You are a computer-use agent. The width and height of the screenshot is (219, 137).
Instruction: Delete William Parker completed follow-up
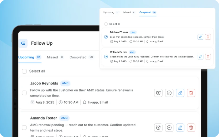pos(208,57)
